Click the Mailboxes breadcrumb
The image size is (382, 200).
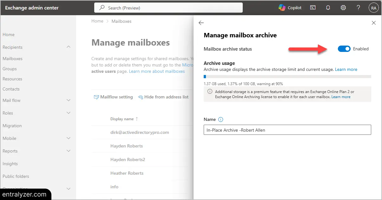pyautogui.click(x=122, y=21)
